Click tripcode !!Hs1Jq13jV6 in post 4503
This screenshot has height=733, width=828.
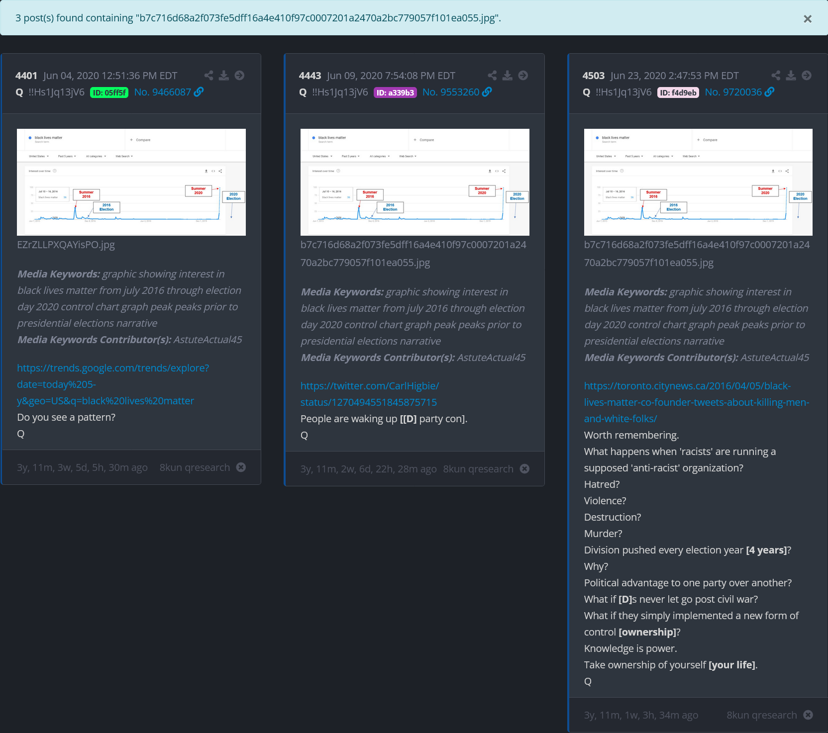[623, 92]
